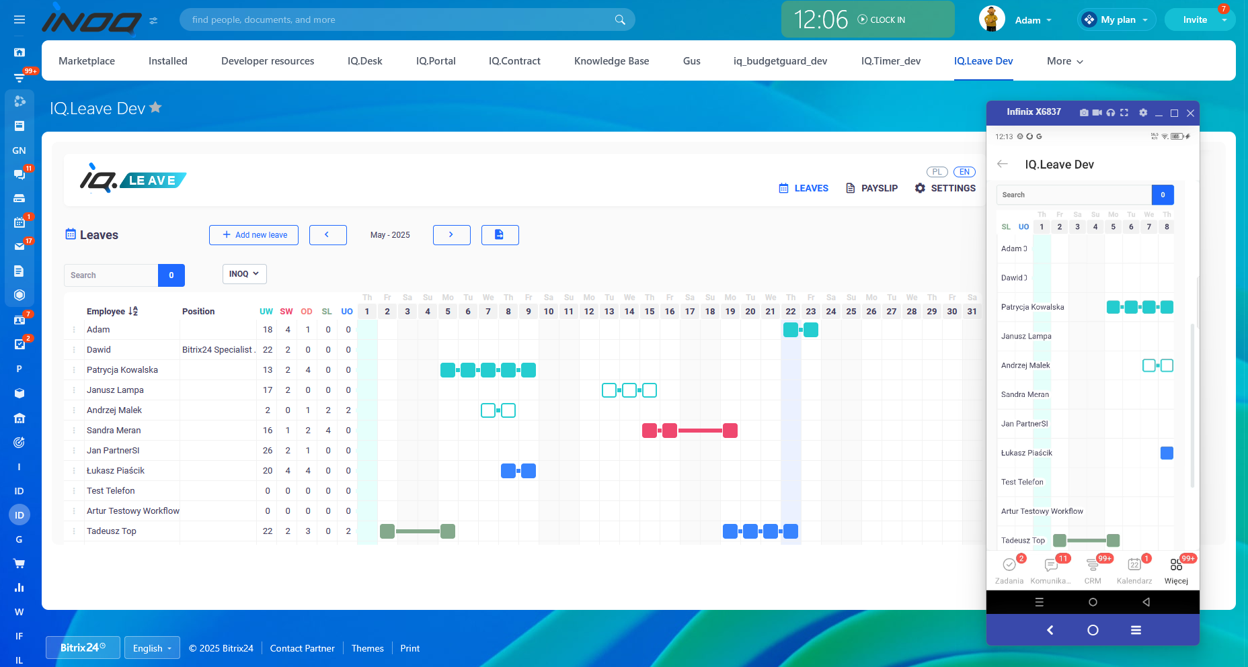Screen dimensions: 1248x667
Task: Open the Kalendarz icon in phone bottom bar
Action: pyautogui.click(x=1134, y=570)
